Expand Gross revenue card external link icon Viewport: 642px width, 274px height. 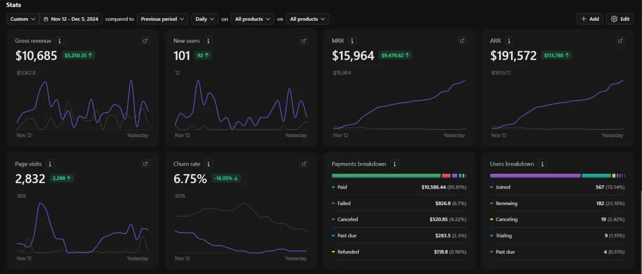146,41
